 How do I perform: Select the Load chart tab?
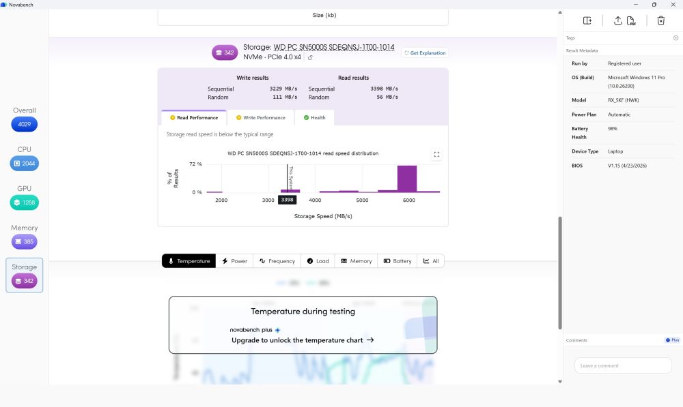pos(318,261)
